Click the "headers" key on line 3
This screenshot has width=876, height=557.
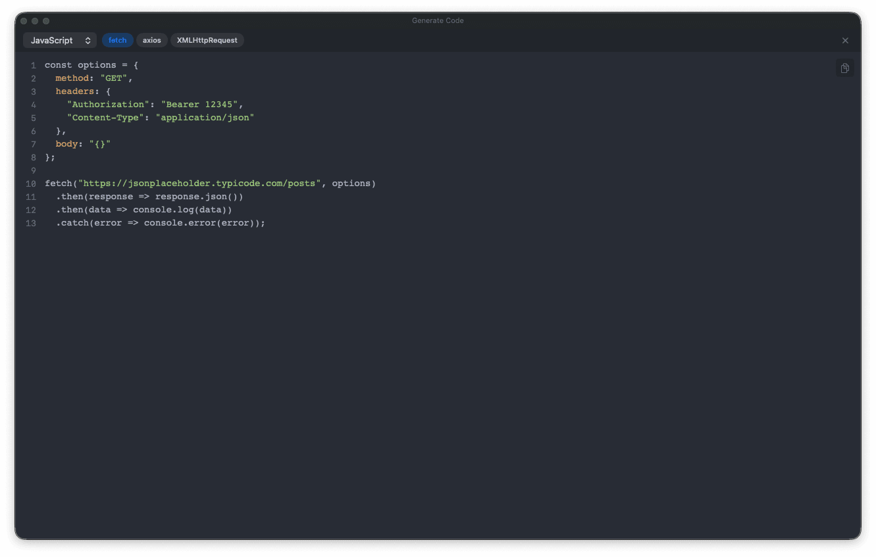pyautogui.click(x=75, y=91)
